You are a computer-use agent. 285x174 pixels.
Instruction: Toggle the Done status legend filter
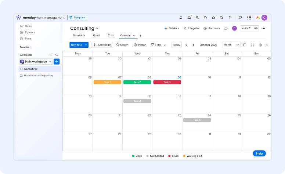tap(137, 156)
